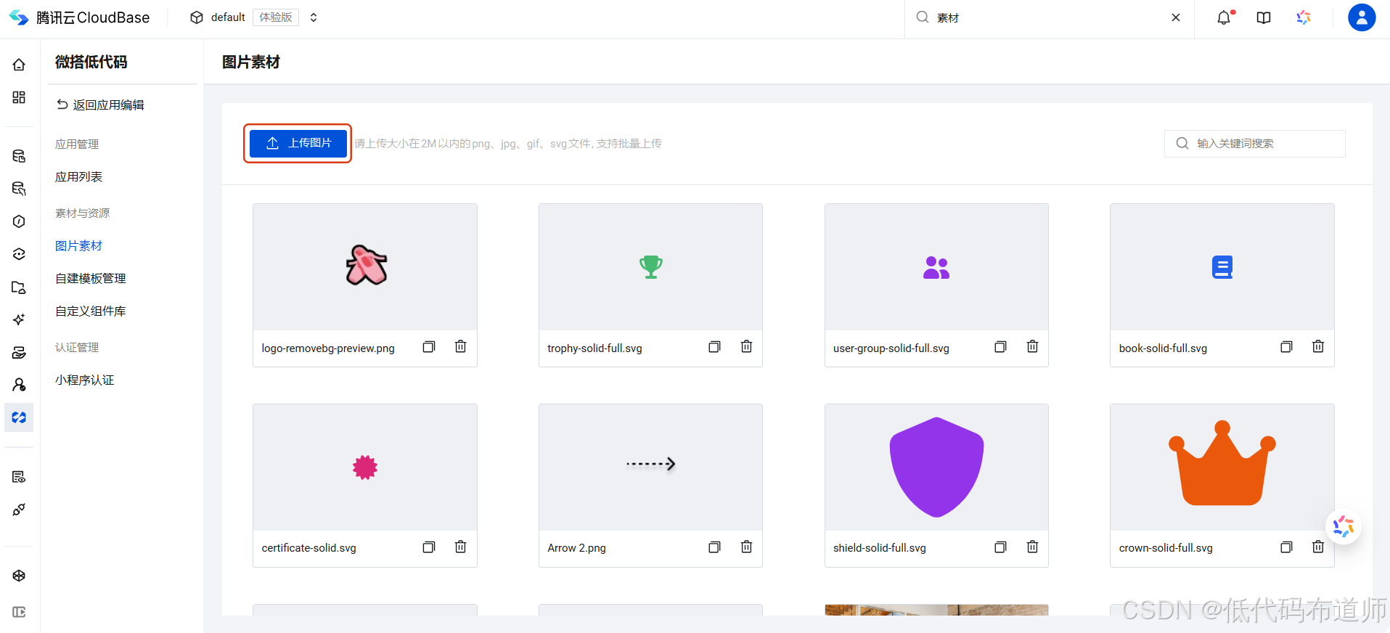Delete user-group-solid-full.svg
1390x633 pixels.
point(1032,347)
